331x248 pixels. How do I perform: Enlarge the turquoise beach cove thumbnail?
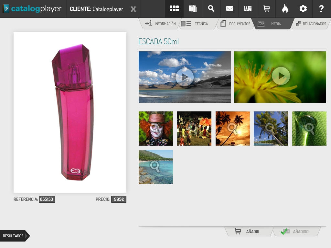click(156, 167)
